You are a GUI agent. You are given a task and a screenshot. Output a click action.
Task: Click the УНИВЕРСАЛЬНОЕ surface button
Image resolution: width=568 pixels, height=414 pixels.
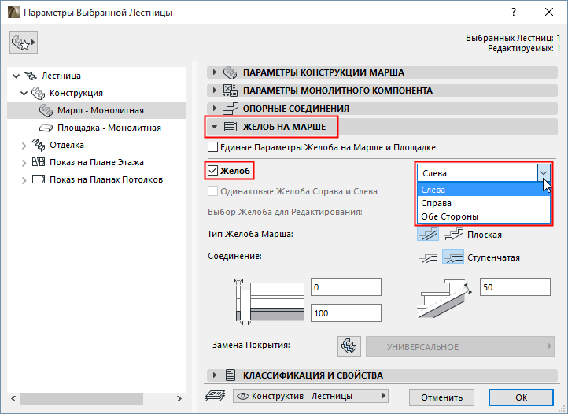pos(459,346)
